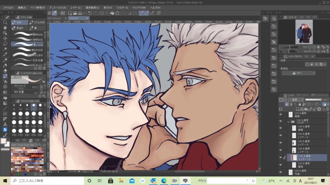Open blending mode 通常 dropdown
Image resolution: width=330 pixels, height=185 pixels.
pos(296,99)
